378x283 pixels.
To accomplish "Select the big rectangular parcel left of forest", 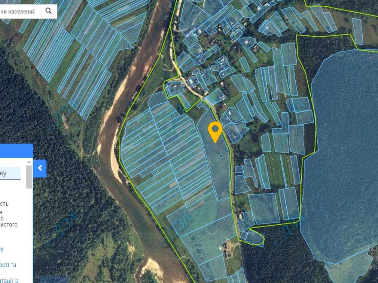I will click(264, 208).
